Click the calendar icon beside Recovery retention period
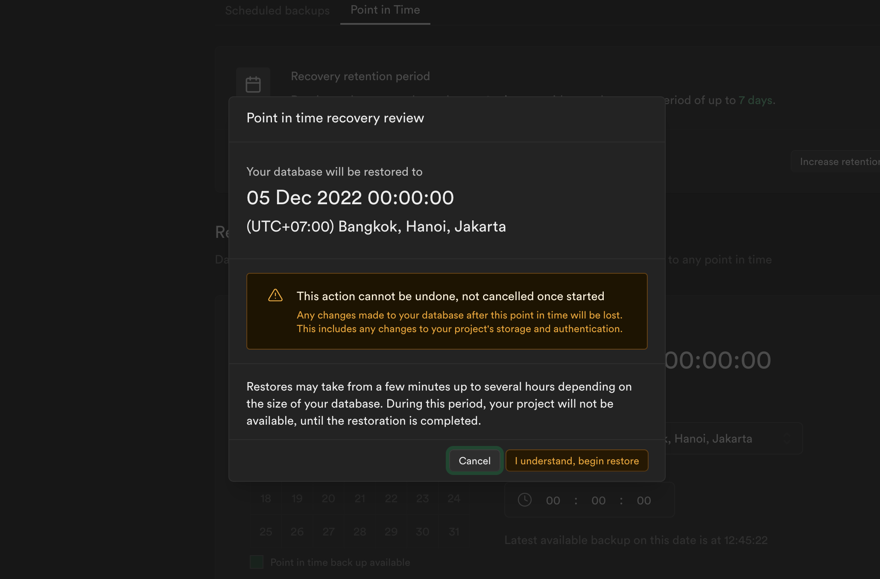The height and width of the screenshot is (579, 880). (x=253, y=83)
